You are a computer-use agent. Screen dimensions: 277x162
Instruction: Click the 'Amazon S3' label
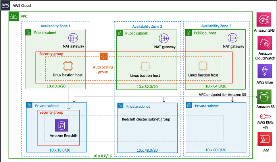coord(265,107)
